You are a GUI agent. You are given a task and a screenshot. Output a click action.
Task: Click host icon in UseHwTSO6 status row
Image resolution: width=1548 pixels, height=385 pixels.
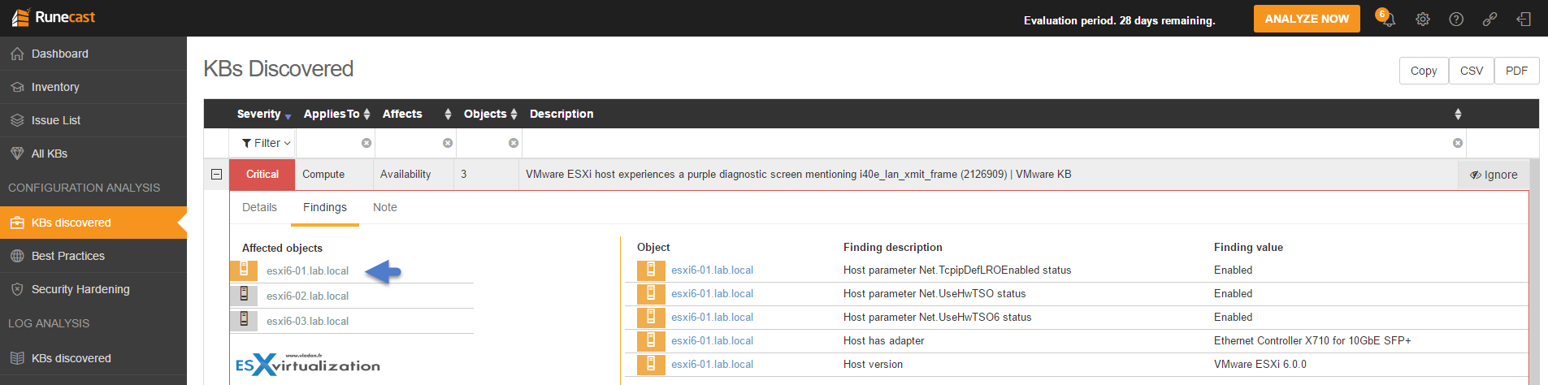tap(651, 317)
